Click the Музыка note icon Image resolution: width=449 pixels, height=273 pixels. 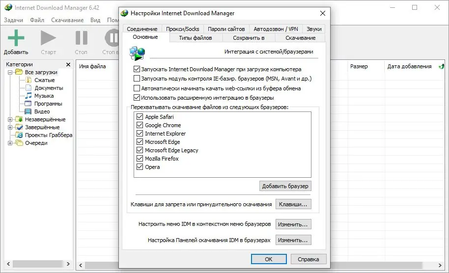(x=28, y=96)
